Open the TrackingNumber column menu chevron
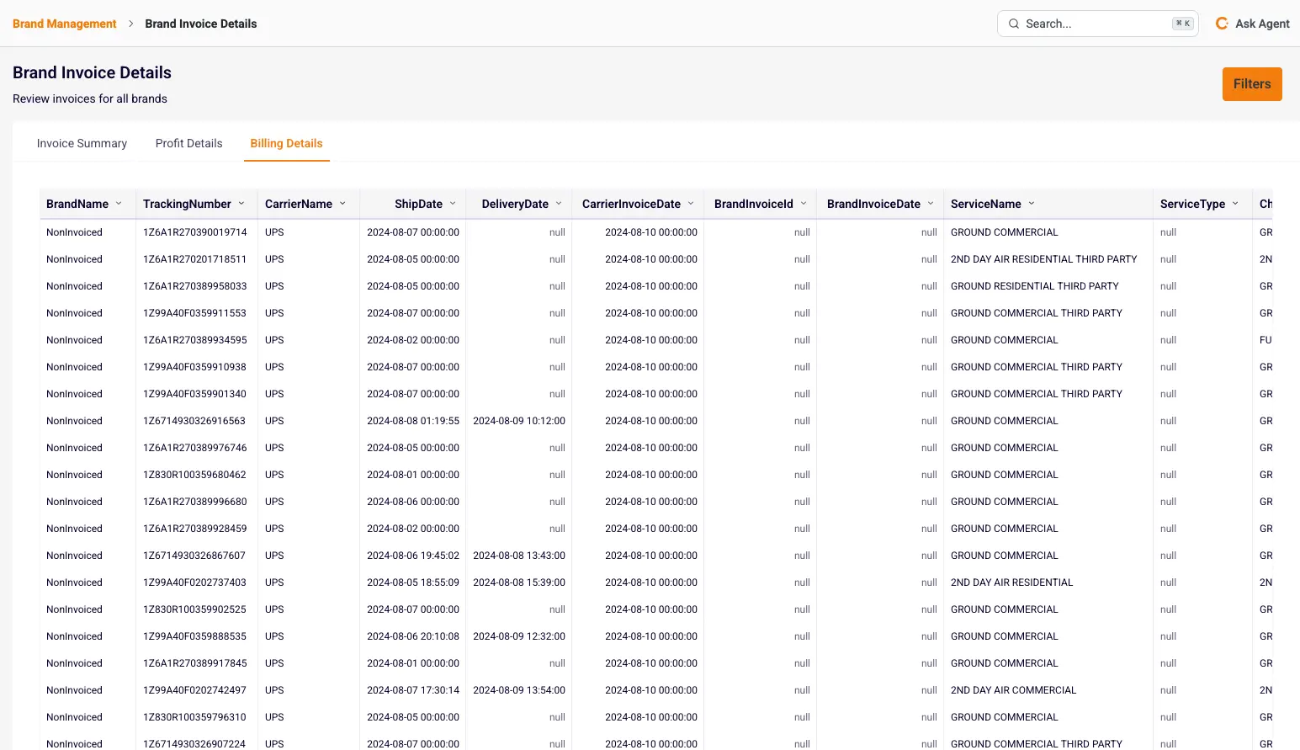Viewport: 1300px width, 750px height. [x=241, y=204]
